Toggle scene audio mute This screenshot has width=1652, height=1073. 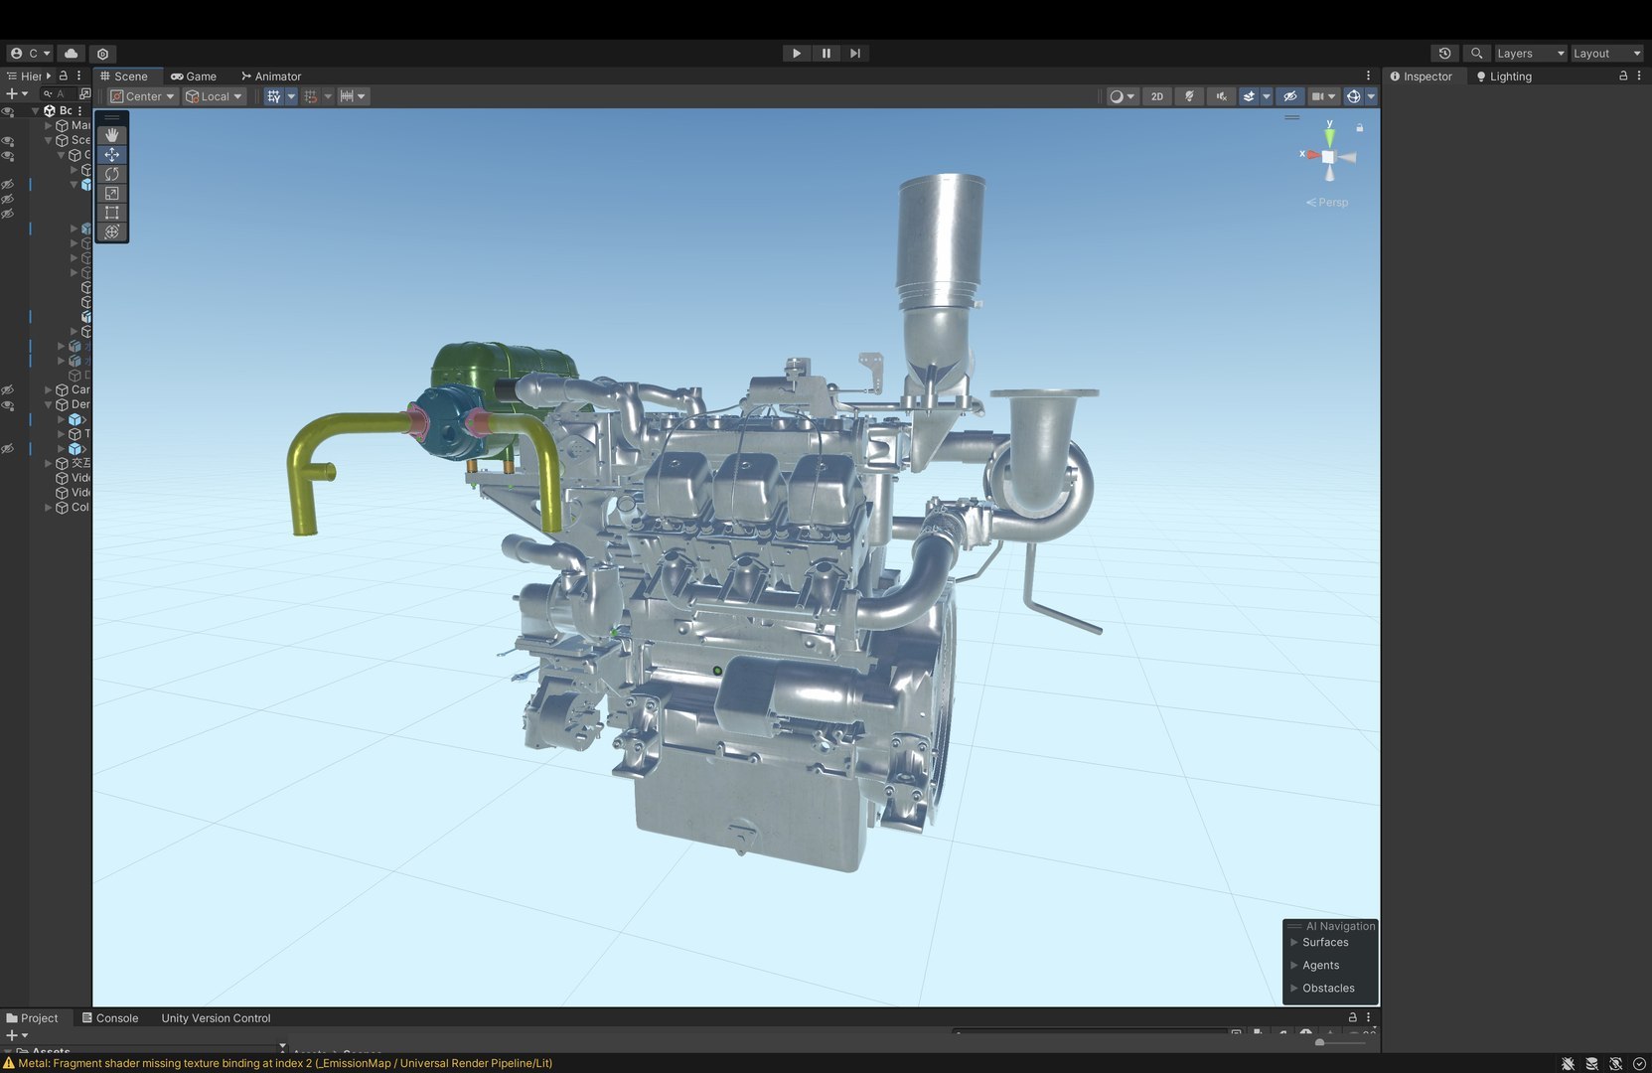[1221, 96]
